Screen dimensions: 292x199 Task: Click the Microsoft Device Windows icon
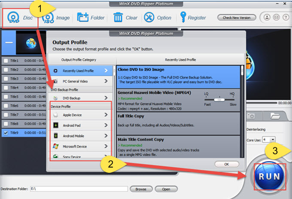pyautogui.click(x=56, y=146)
